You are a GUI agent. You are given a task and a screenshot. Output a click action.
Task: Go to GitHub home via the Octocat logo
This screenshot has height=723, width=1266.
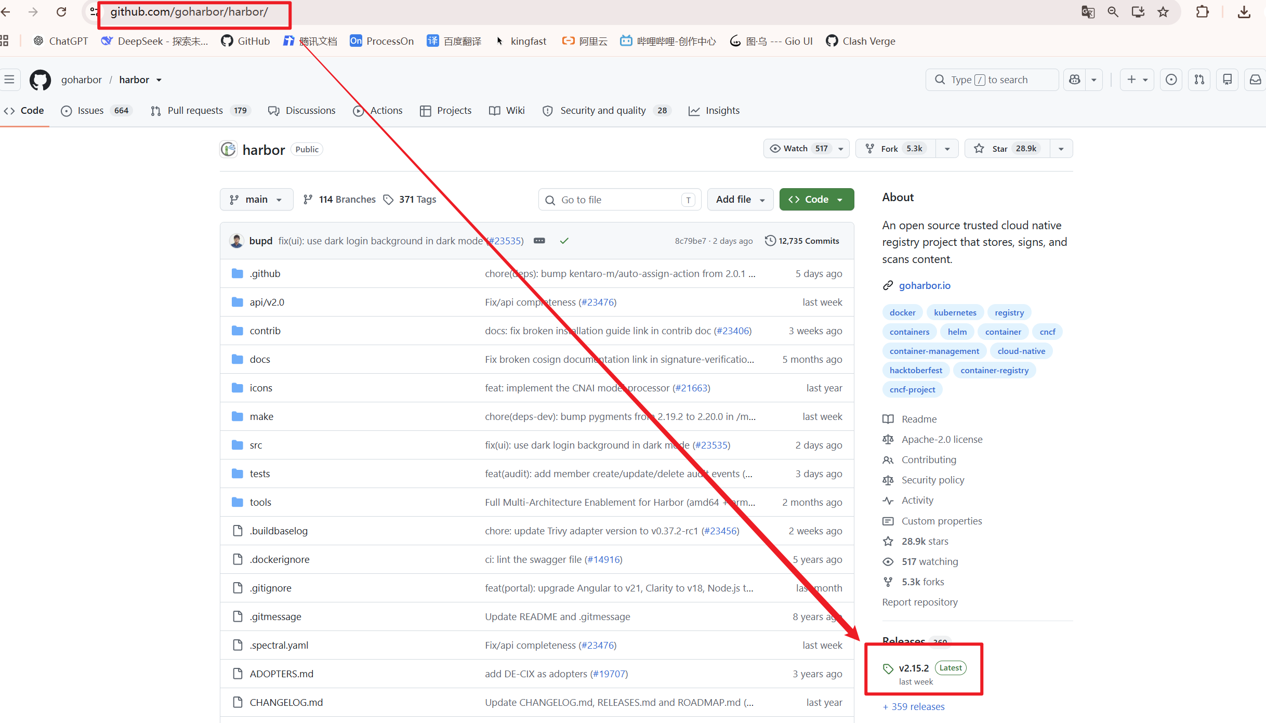click(x=40, y=80)
